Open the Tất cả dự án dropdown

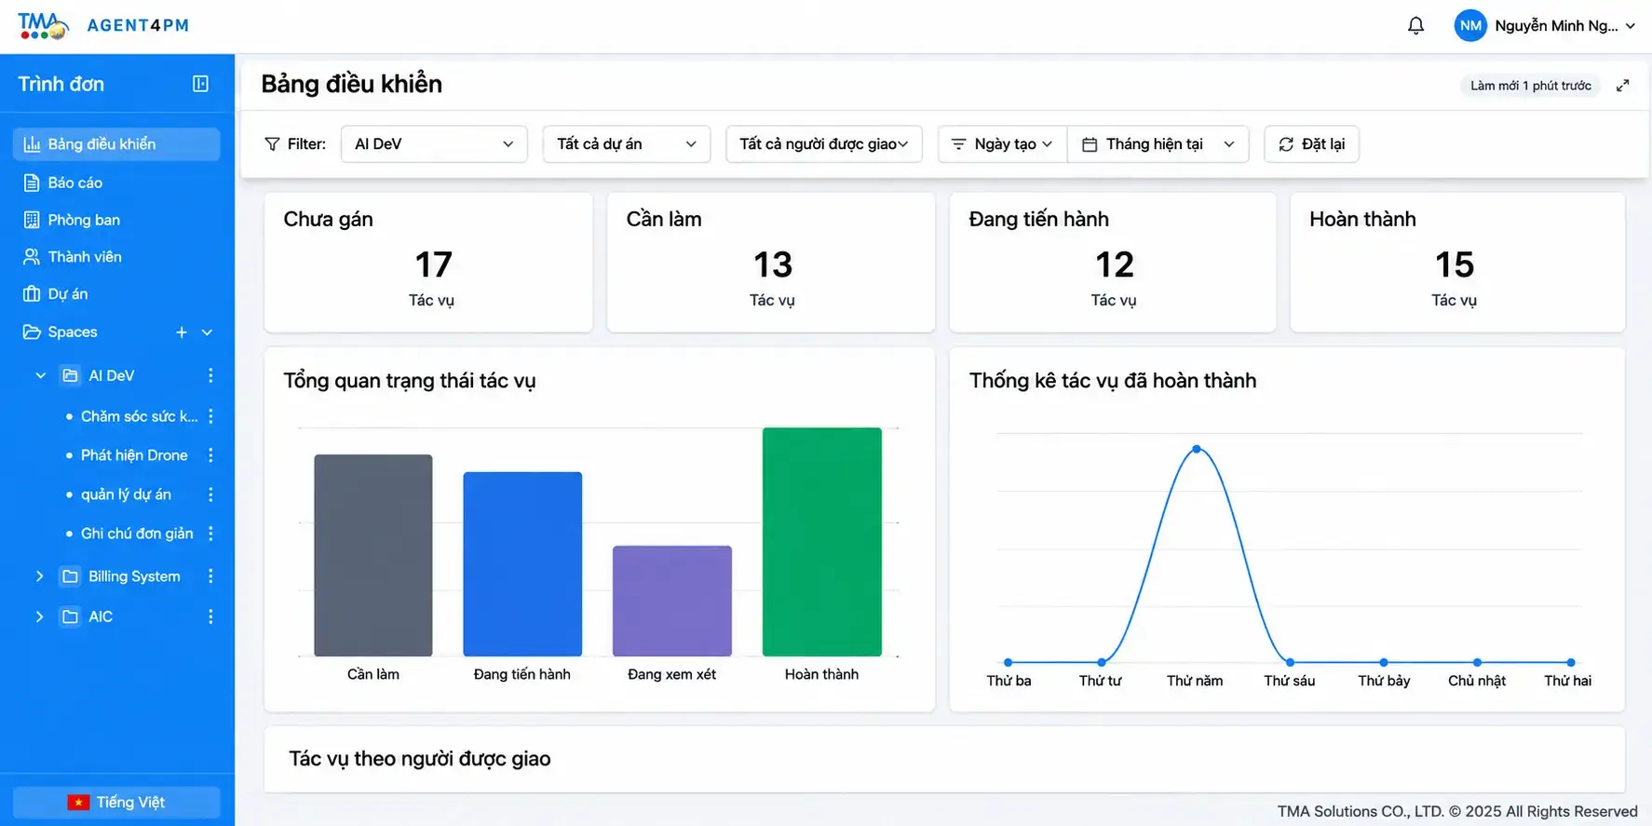pyautogui.click(x=627, y=144)
